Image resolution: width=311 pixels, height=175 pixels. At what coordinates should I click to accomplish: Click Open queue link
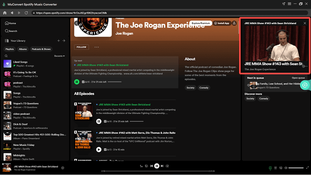click(x=298, y=78)
